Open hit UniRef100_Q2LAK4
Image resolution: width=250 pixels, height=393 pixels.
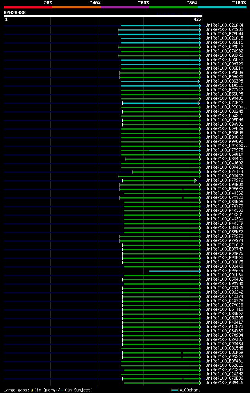click(x=224, y=25)
